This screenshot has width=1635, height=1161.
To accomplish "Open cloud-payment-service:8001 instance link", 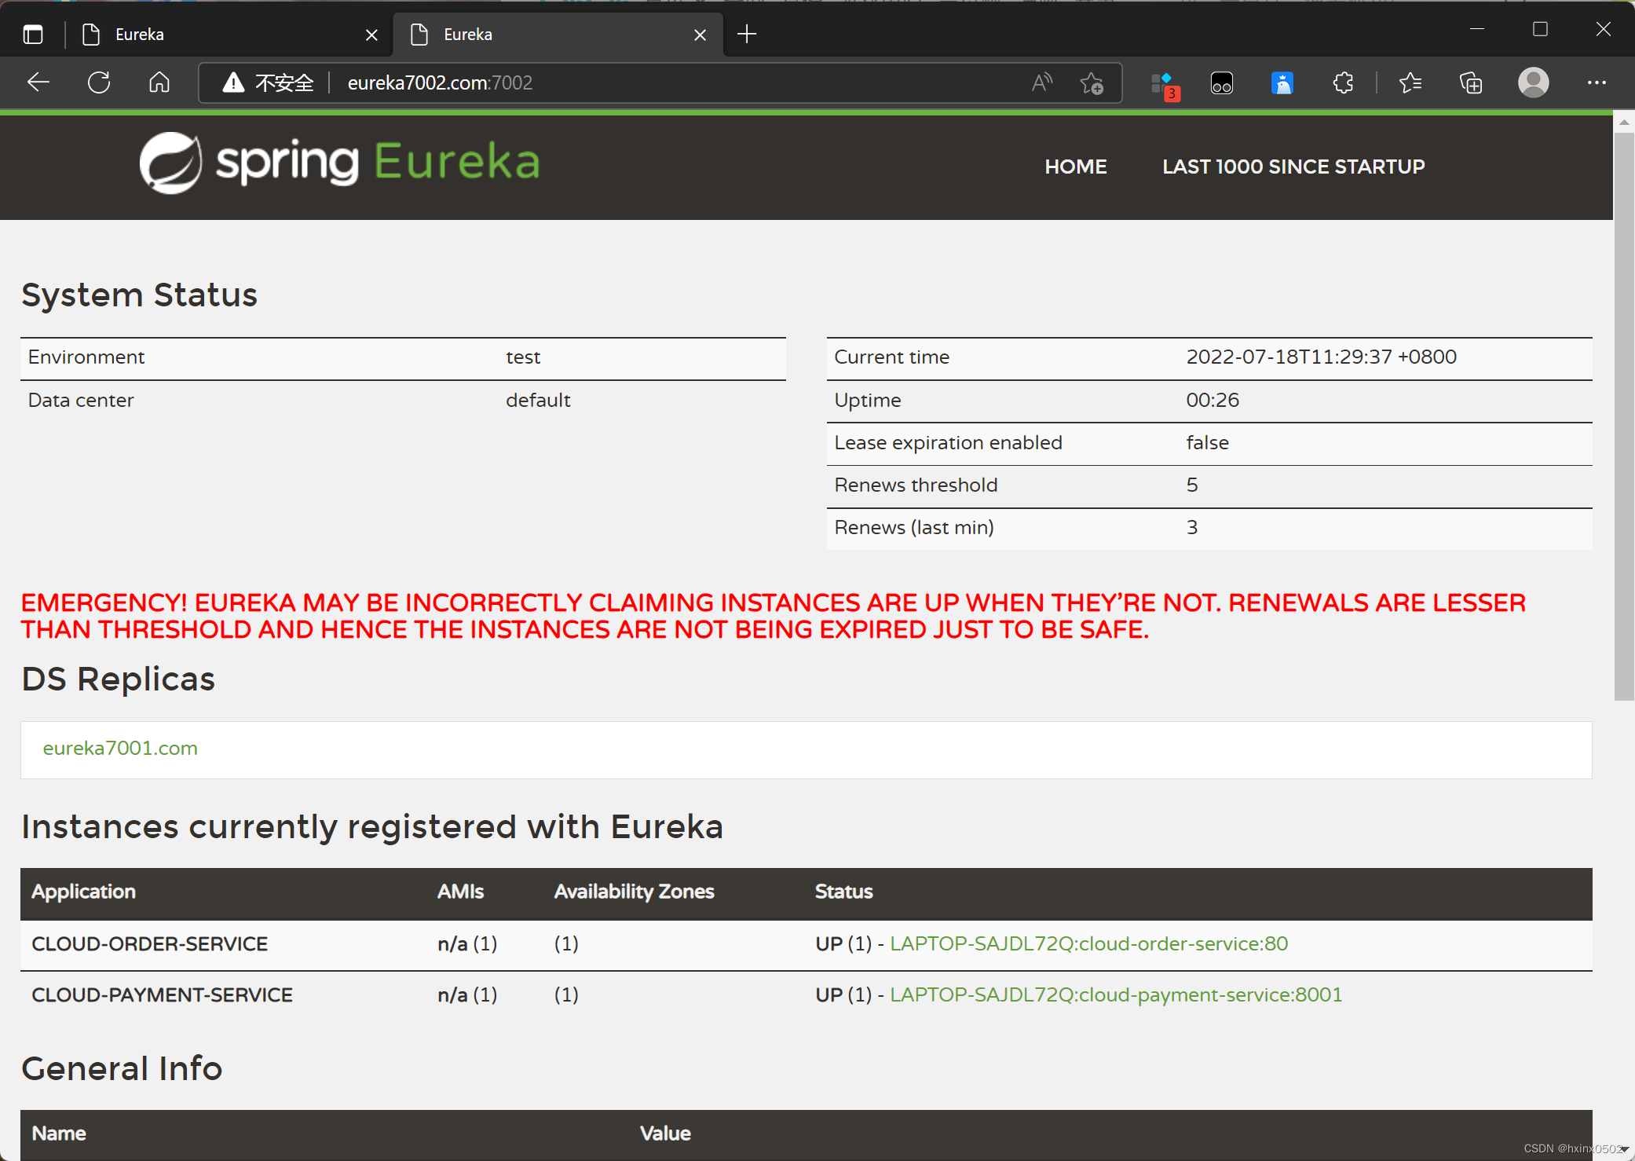I will (1115, 994).
